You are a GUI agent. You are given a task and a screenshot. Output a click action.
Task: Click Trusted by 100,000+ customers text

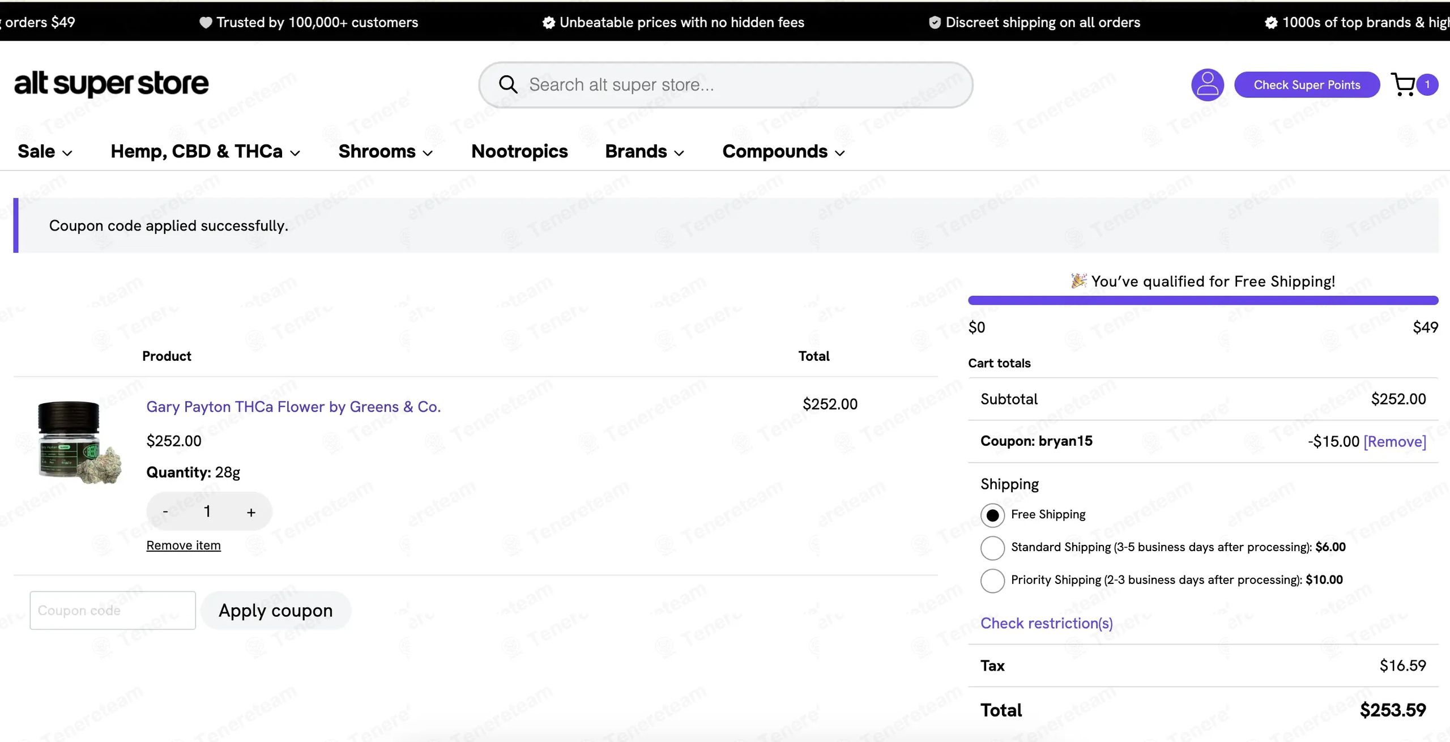(x=317, y=23)
